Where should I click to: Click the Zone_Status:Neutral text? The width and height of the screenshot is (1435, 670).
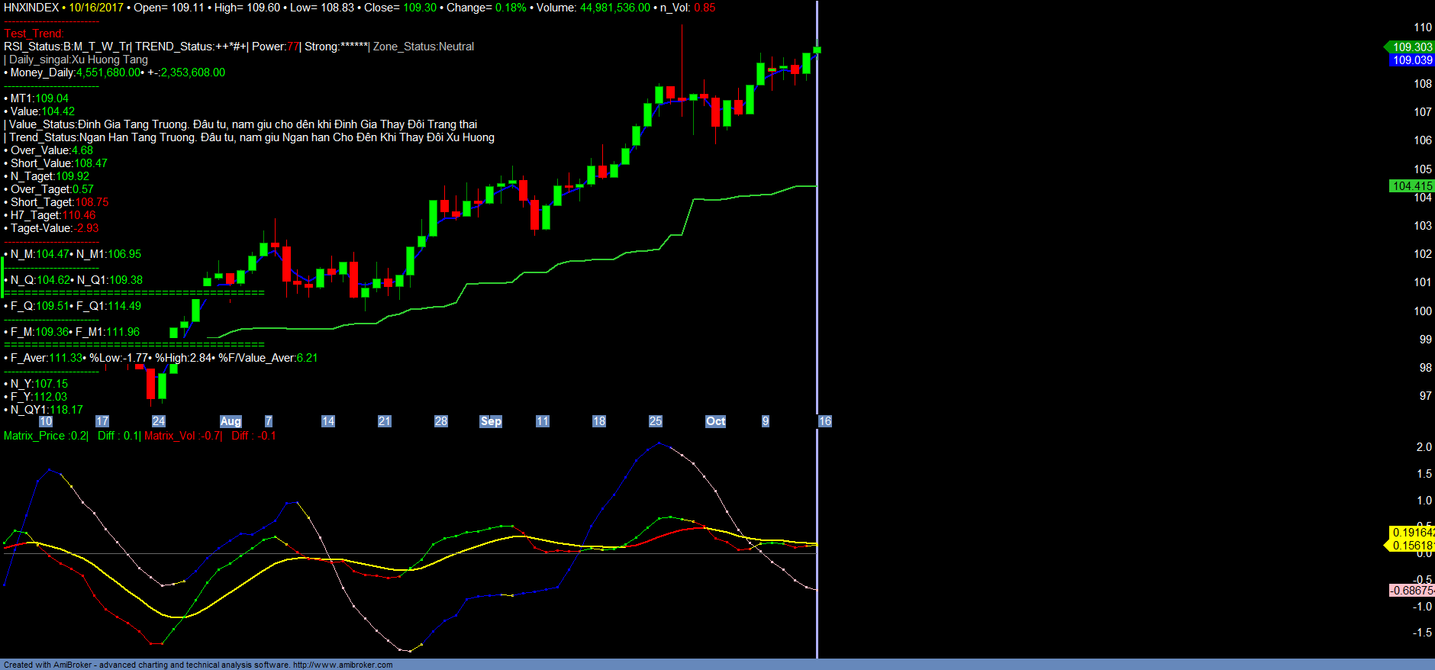coord(424,47)
